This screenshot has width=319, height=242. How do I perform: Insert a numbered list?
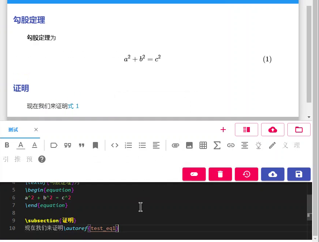129,145
